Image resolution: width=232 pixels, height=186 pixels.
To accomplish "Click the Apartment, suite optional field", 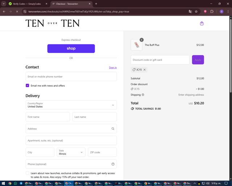I will [71, 141].
